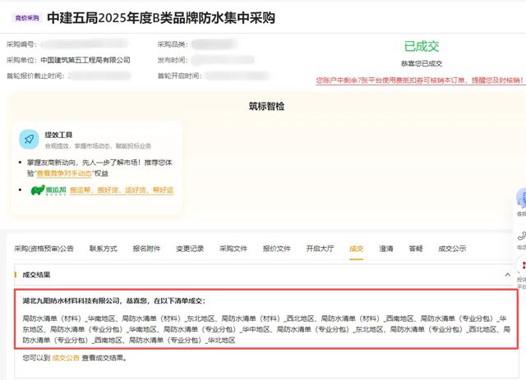The width and height of the screenshot is (526, 380).
Task: Go to the 变更记录 tab
Action: tap(190, 248)
